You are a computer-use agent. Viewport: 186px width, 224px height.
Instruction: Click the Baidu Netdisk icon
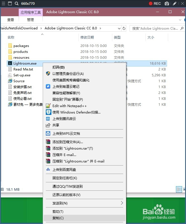click(48, 169)
